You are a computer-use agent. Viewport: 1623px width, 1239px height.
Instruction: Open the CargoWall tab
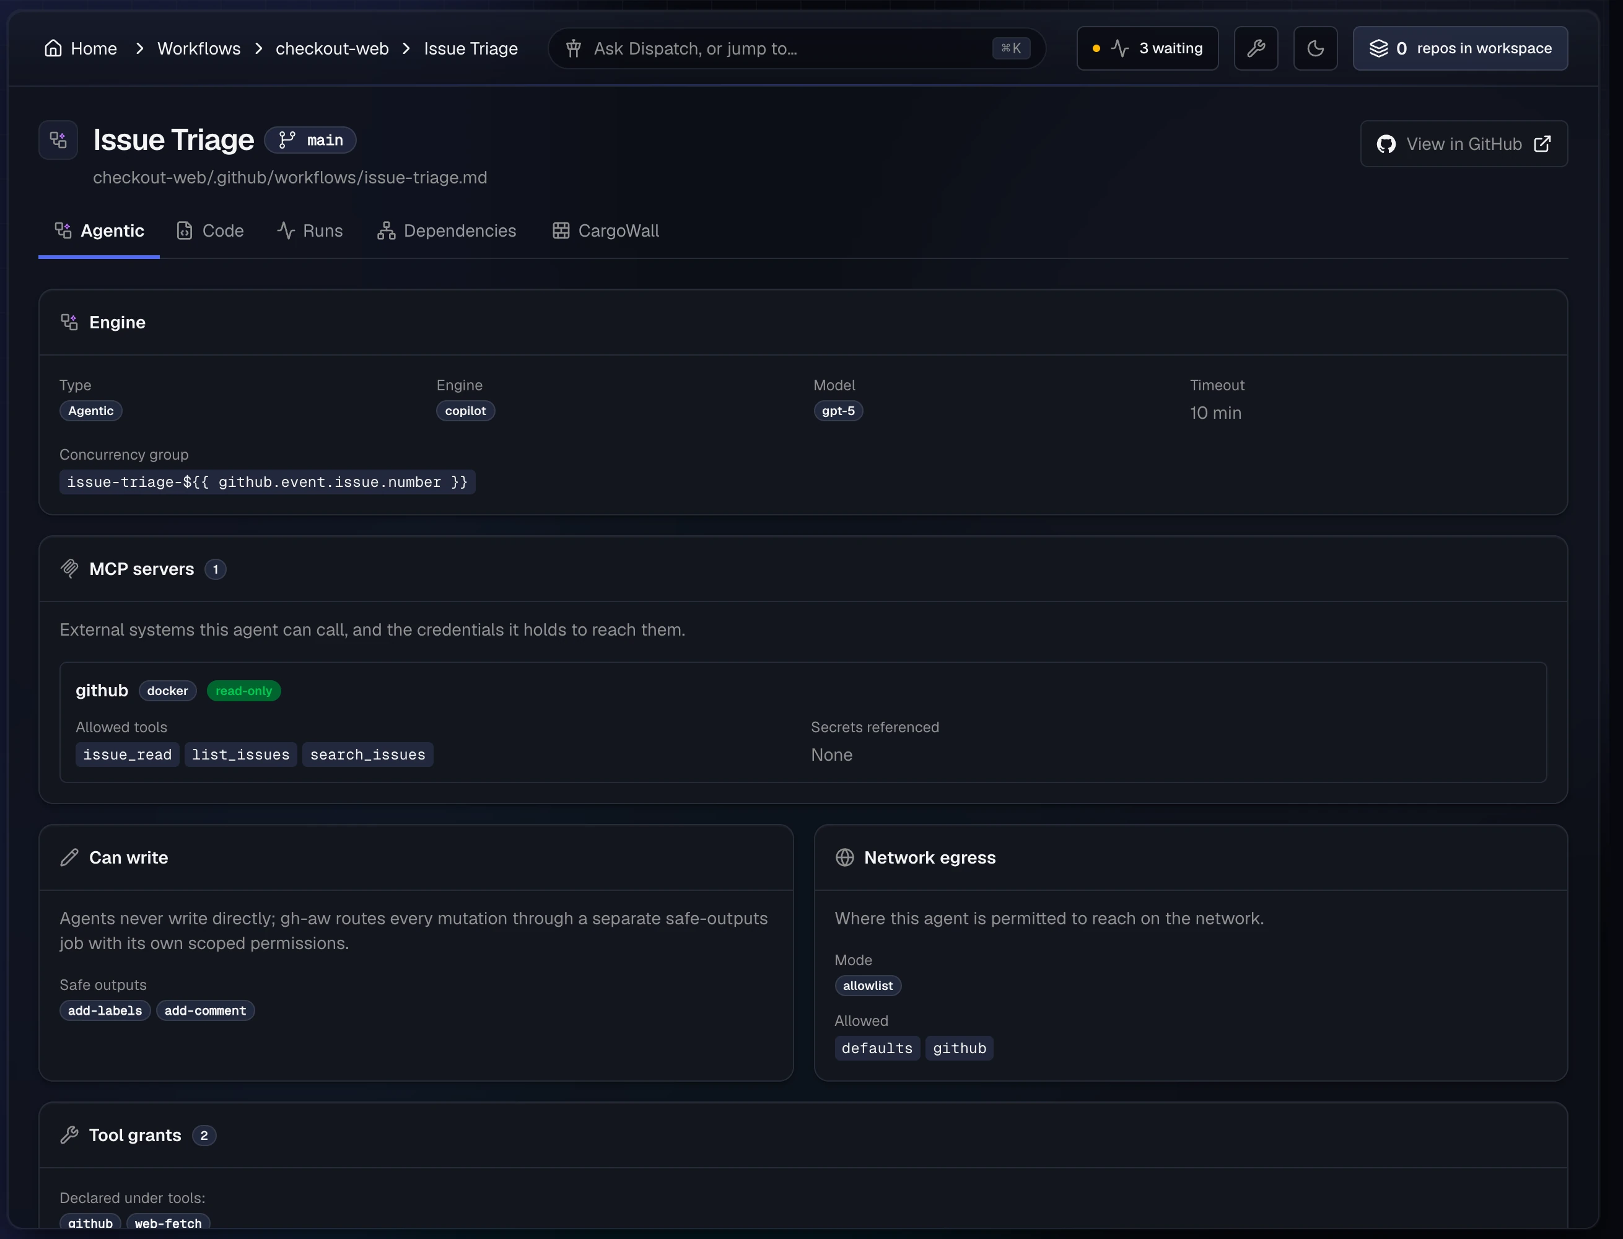[605, 231]
